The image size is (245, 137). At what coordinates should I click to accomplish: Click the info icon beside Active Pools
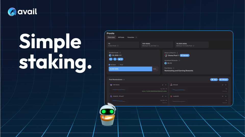[118, 46]
